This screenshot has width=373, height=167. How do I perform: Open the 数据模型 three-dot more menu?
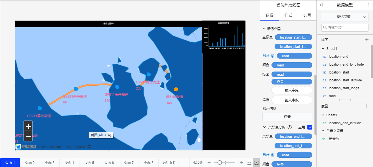click(x=368, y=5)
